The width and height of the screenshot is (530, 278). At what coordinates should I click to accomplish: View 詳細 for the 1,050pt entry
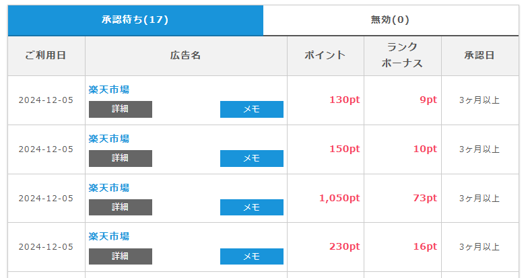pyautogui.click(x=121, y=207)
